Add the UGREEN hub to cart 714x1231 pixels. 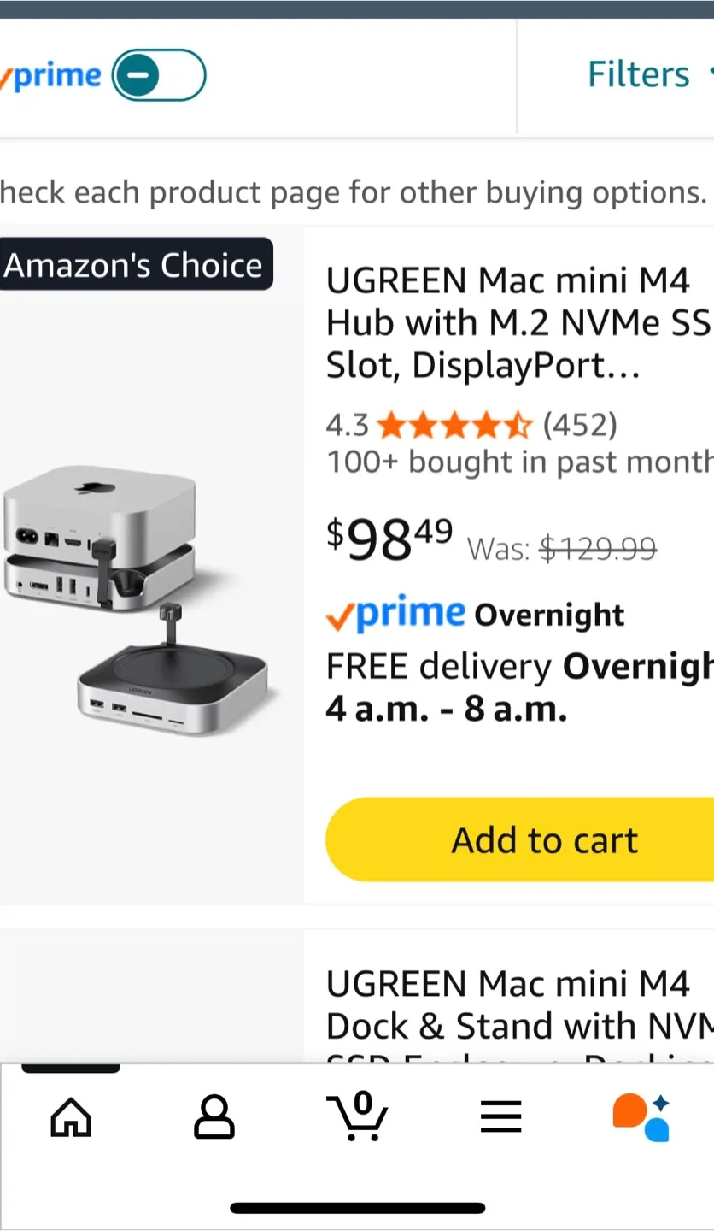pyautogui.click(x=519, y=839)
